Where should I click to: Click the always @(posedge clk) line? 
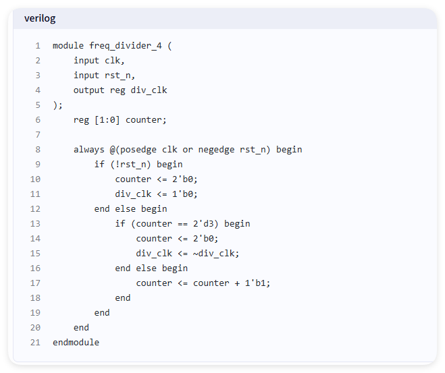(x=188, y=150)
